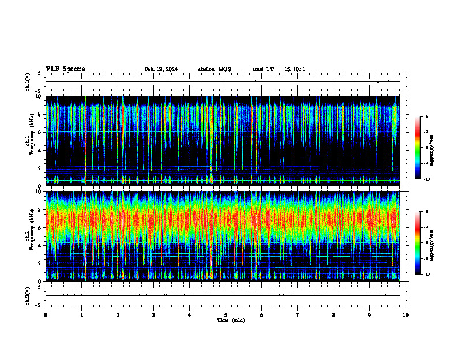
Task: Click the "ch.1(V)" axis label
Action: pos(27,82)
